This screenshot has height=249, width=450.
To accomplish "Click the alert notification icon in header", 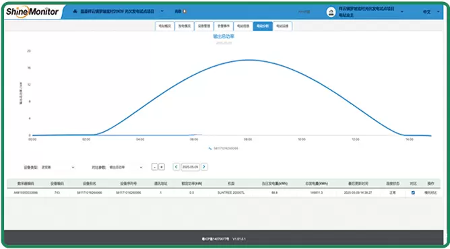I will tap(185, 11).
